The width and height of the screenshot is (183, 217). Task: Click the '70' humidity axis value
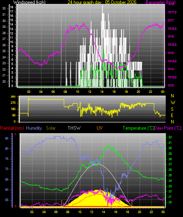[7, 169]
